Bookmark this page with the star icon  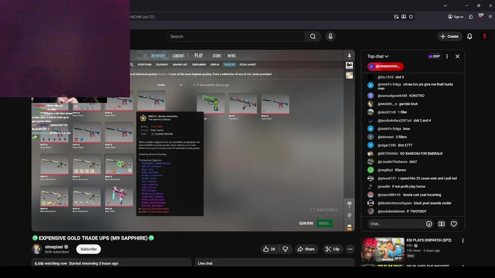(x=411, y=17)
